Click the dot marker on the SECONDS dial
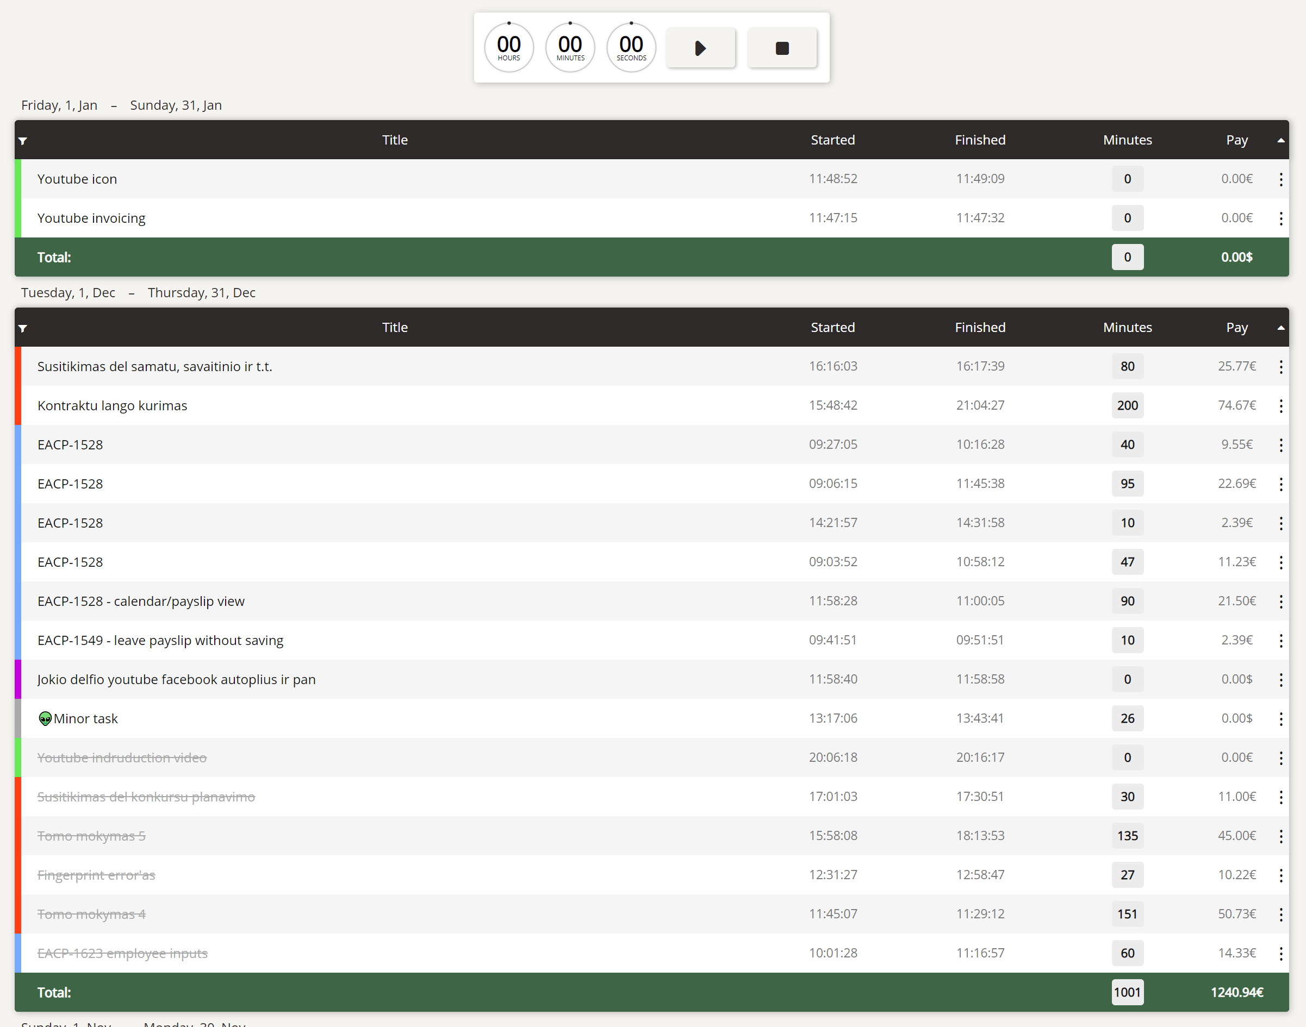Viewport: 1306px width, 1027px height. (631, 22)
